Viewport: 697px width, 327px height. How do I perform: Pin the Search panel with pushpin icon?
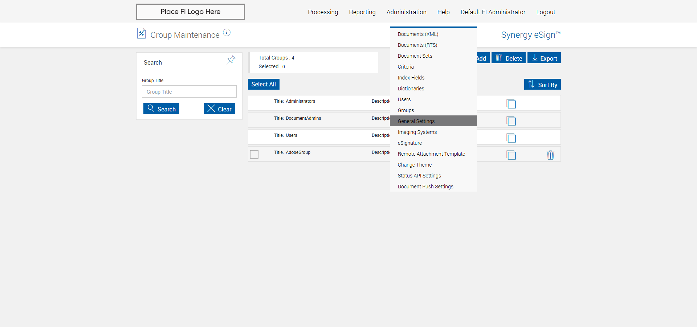pos(231,60)
